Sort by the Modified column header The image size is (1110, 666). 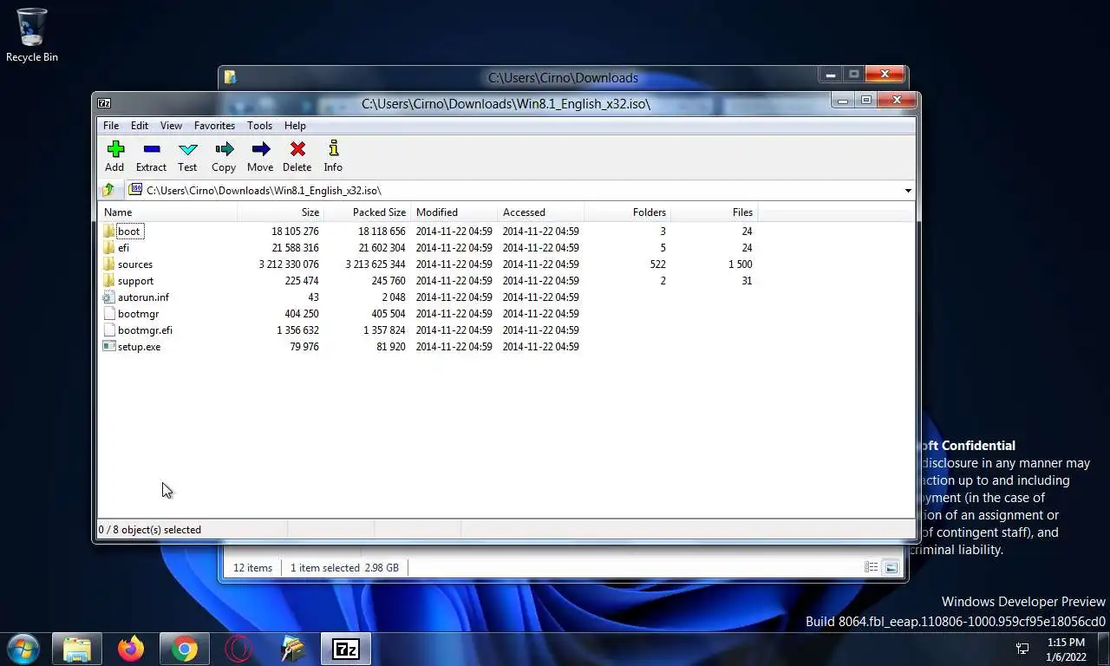[x=454, y=212]
